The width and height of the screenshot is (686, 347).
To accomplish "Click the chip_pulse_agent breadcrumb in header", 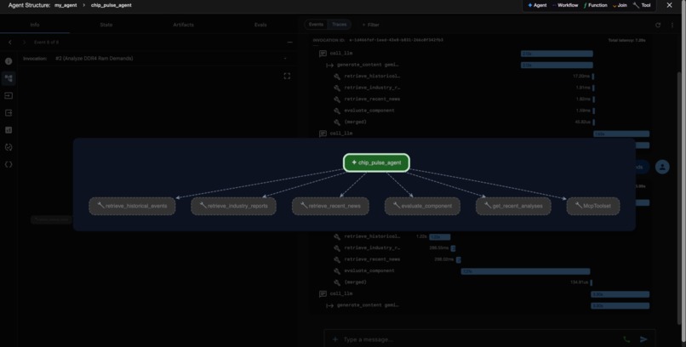I will (111, 5).
